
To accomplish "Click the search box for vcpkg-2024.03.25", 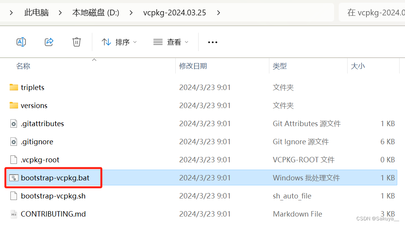I will (x=372, y=12).
